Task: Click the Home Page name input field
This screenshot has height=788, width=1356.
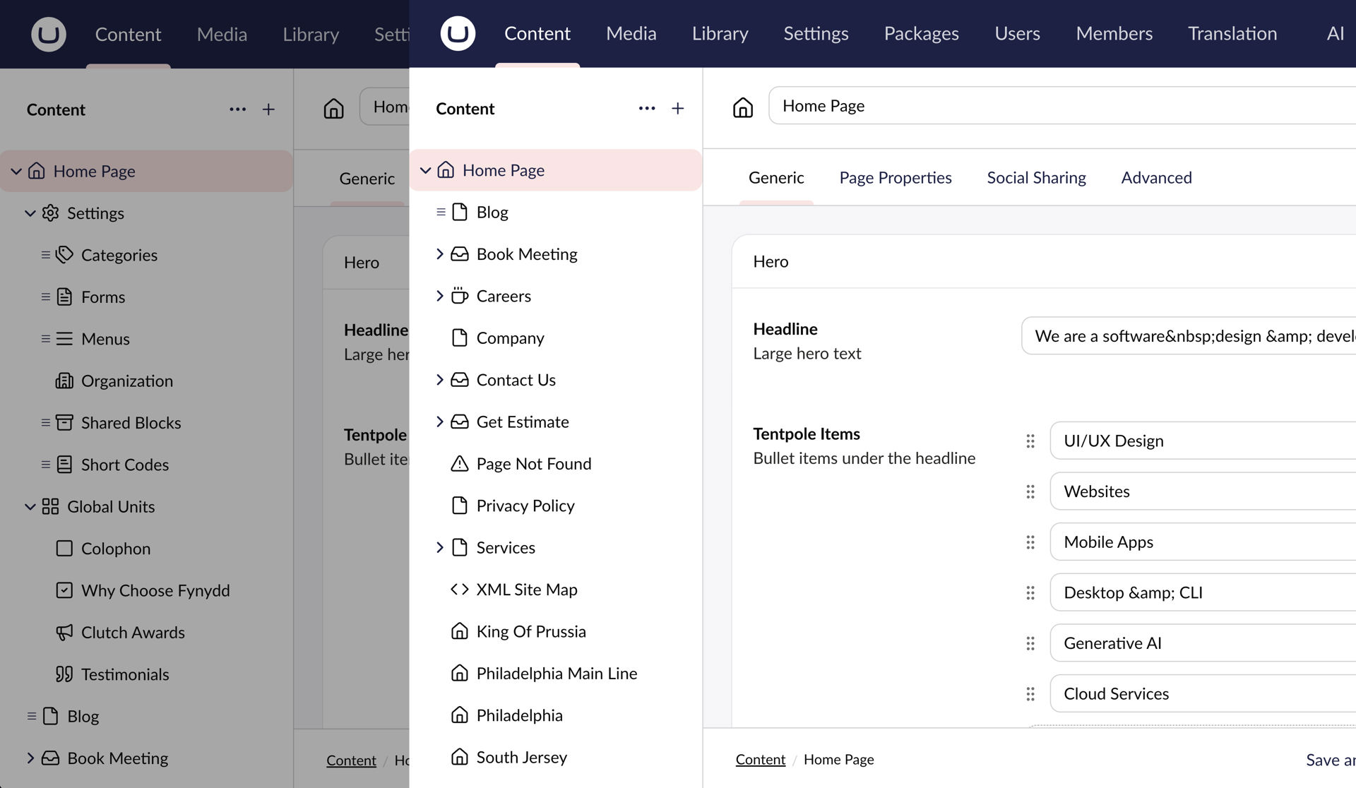Action: 1062,106
